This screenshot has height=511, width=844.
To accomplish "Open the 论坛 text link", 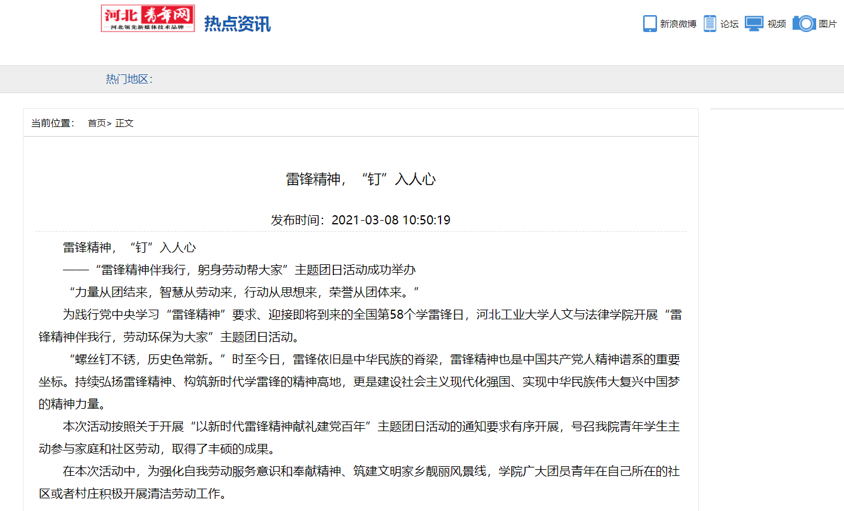I will coord(729,24).
